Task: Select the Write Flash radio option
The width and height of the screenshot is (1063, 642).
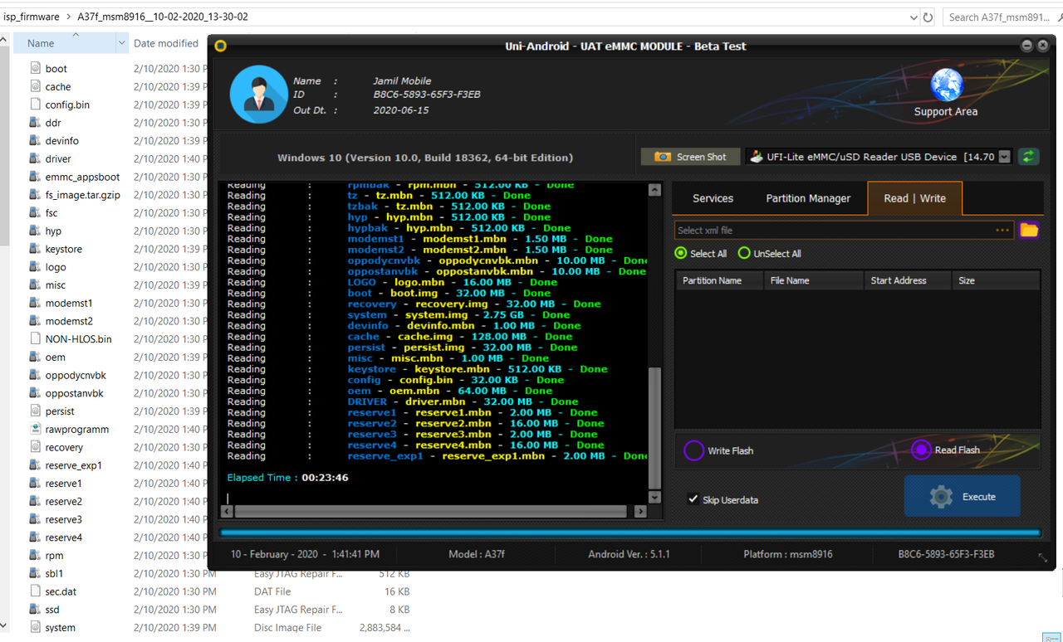Action: pos(693,450)
